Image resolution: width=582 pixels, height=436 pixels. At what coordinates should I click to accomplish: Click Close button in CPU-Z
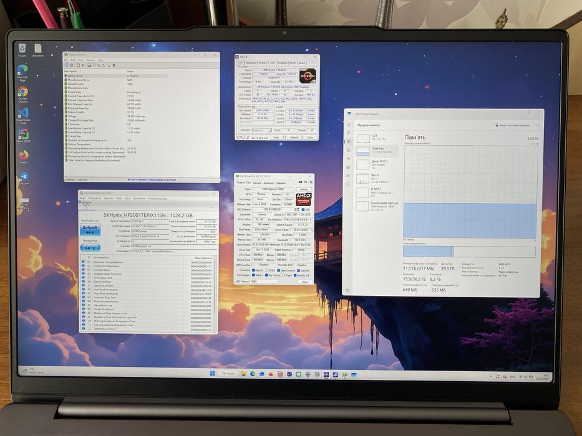click(x=310, y=138)
